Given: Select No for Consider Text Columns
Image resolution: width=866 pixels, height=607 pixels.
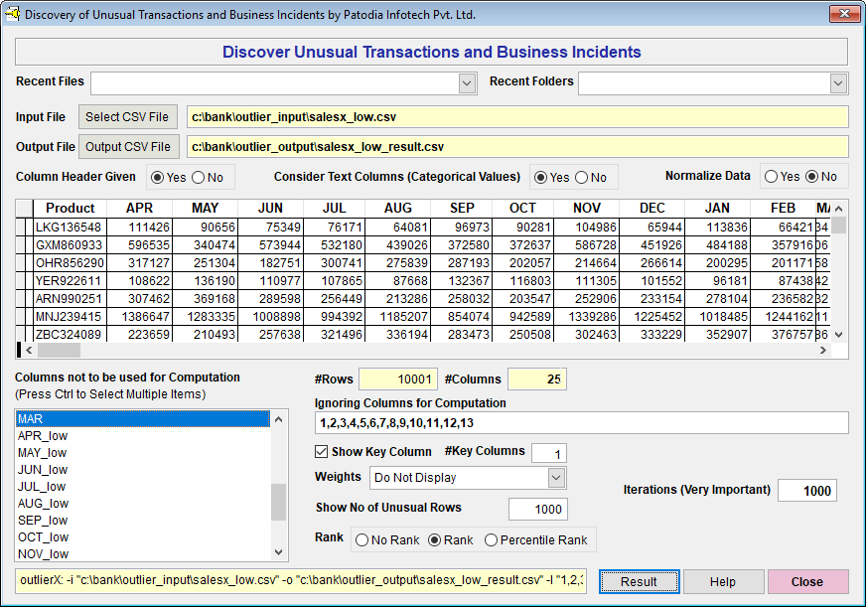Looking at the screenshot, I should [x=582, y=178].
